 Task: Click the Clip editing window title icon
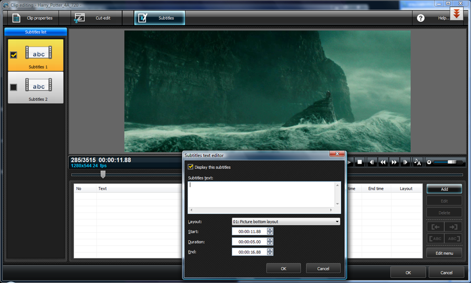coord(6,5)
